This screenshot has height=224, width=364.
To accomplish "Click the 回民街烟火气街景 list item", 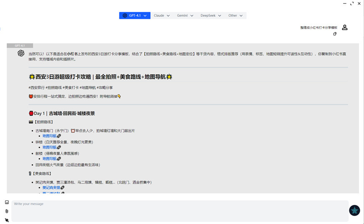I will [x=68, y=165].
